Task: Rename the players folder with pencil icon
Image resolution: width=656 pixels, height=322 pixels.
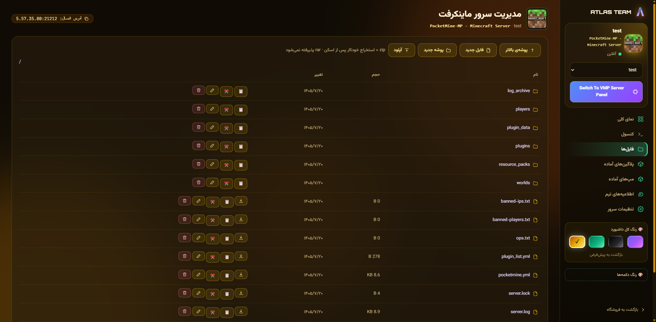Action: [212, 109]
